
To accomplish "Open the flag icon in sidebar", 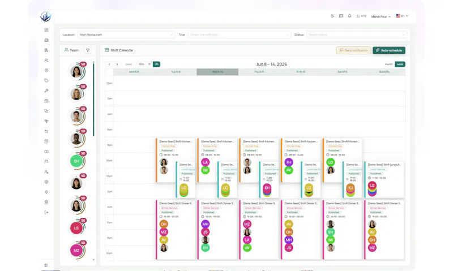I will pyautogui.click(x=46, y=162).
